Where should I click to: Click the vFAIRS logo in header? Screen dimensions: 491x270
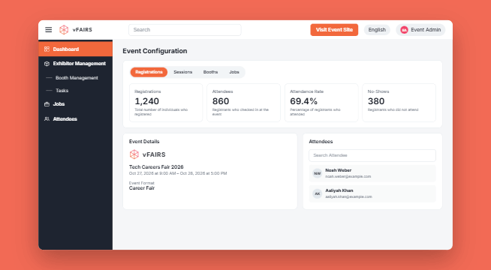pyautogui.click(x=76, y=30)
